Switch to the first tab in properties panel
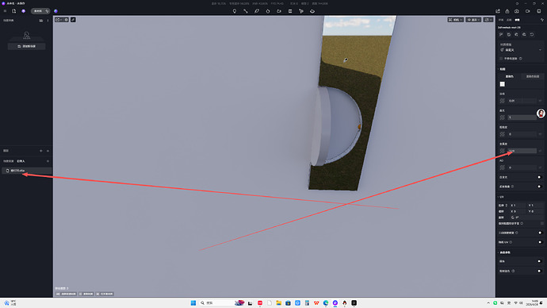The width and height of the screenshot is (547, 308). pyautogui.click(x=501, y=20)
